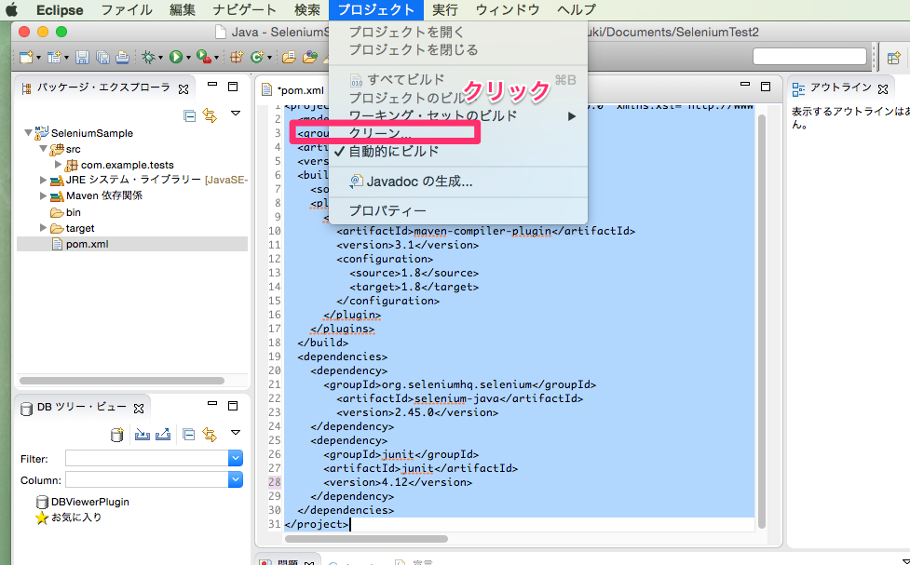Click the green Run button icon

tap(176, 57)
